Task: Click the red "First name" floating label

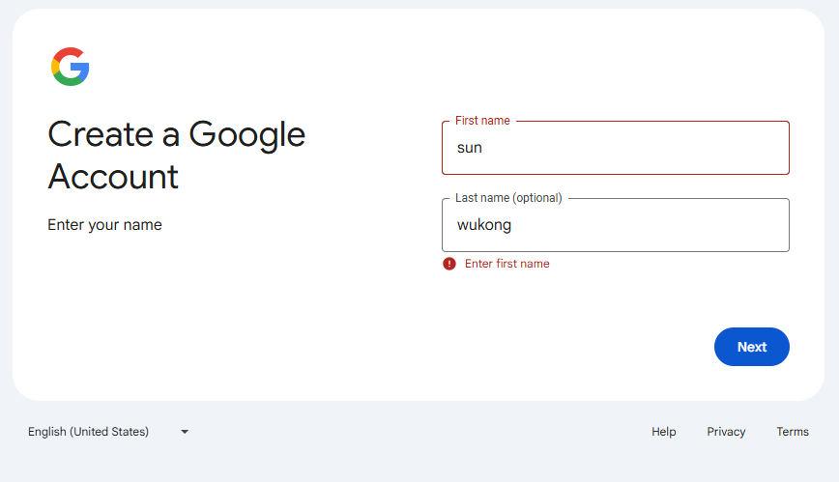Action: (x=482, y=121)
